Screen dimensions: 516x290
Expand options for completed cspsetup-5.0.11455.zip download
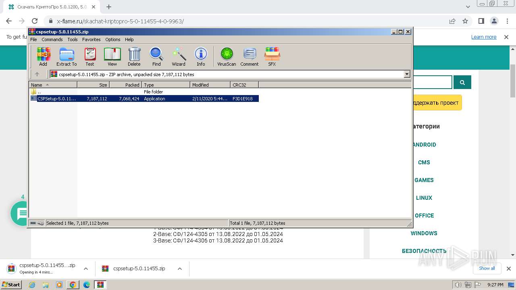point(180,269)
